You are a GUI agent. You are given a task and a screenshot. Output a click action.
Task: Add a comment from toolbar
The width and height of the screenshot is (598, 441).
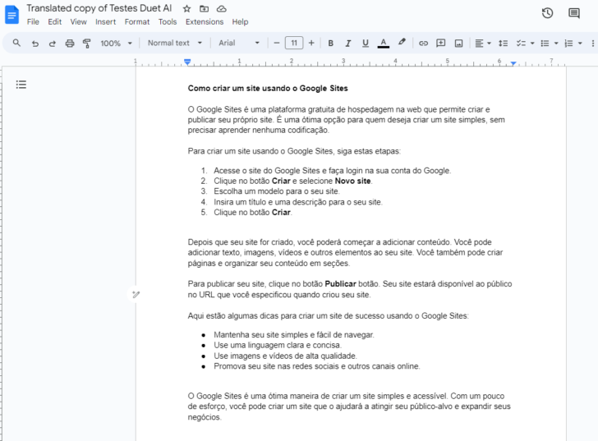coord(440,43)
